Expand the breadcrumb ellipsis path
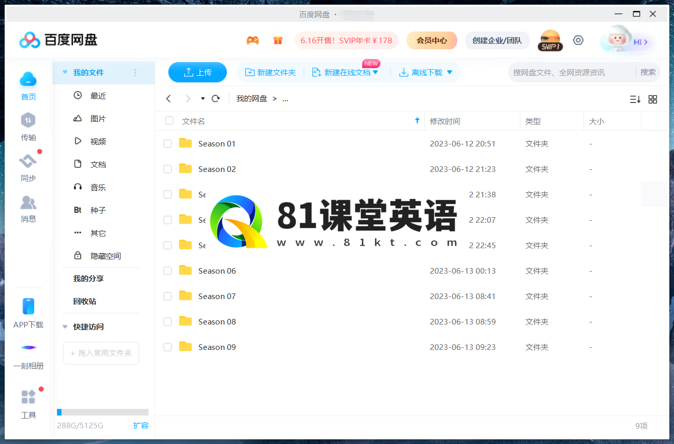Screen dimensions: 674x444 click(x=285, y=99)
